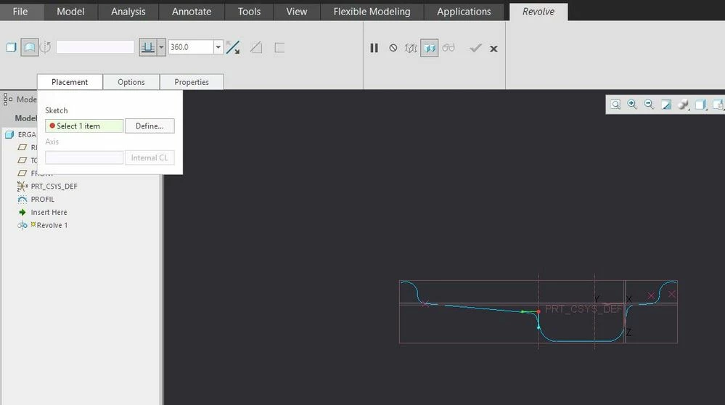This screenshot has height=405, width=725.
Task: Click the sketch icon beside PROFIL
Action: tap(22, 200)
